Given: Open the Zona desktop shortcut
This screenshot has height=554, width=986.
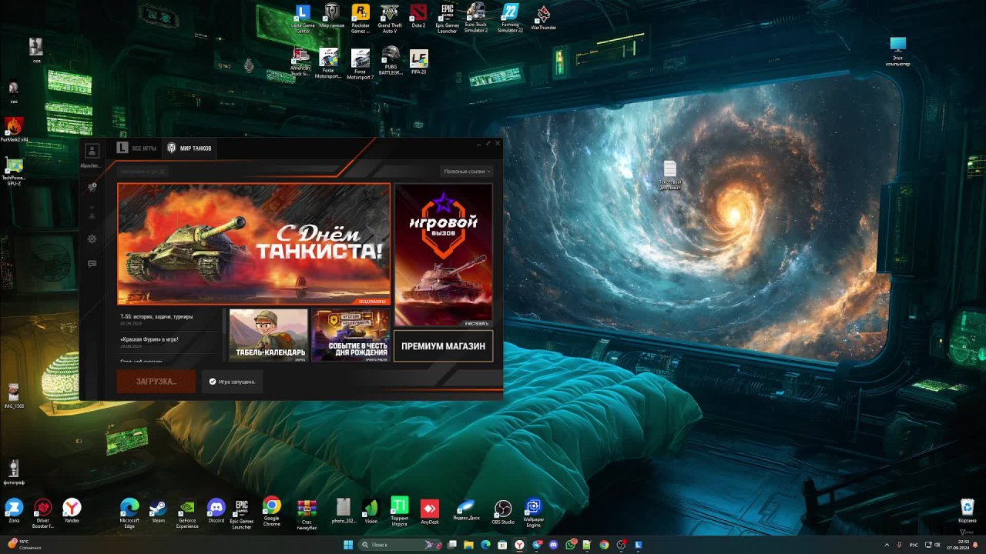Looking at the screenshot, I should (14, 510).
